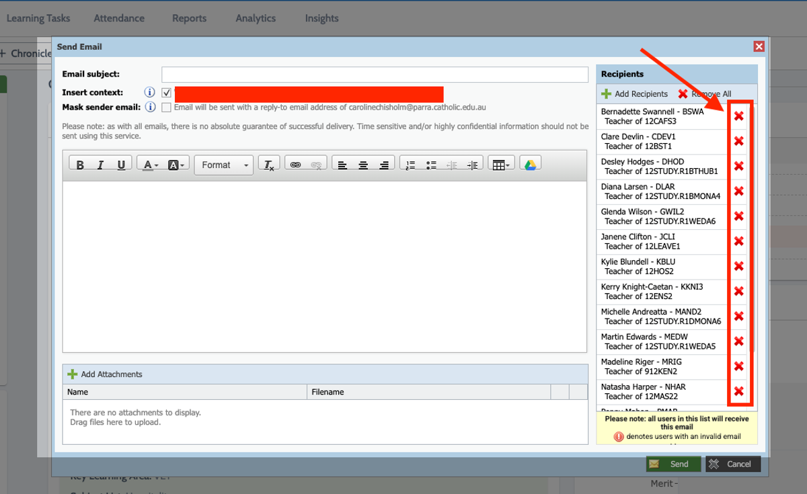The height and width of the screenshot is (494, 807).
Task: Select recipient text Diana Larsen - DLAR
Action: click(638, 187)
